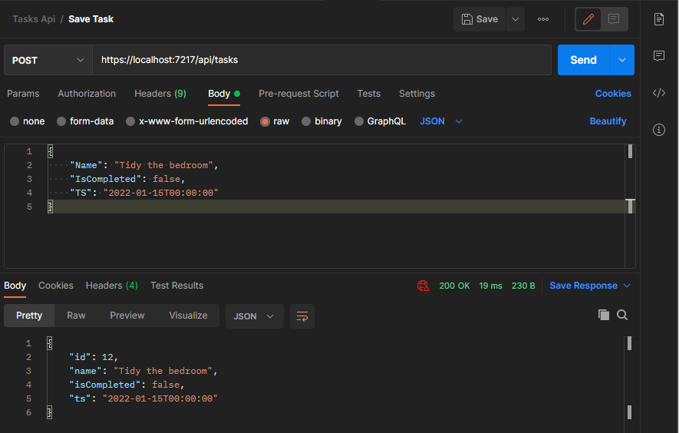
Task: Open the request body JSON format dropdown
Action: tap(441, 121)
